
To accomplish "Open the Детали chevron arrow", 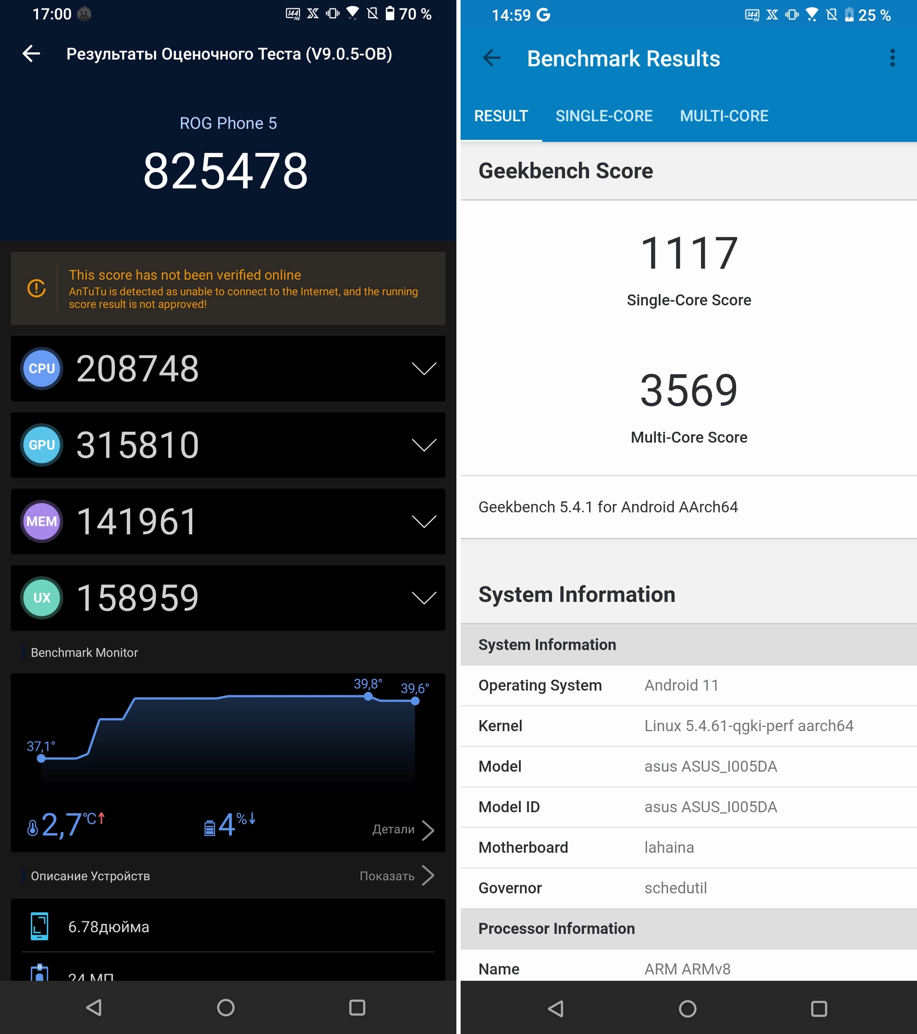I will click(x=428, y=830).
